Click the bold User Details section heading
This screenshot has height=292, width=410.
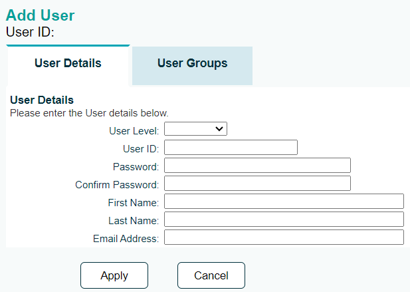(x=42, y=100)
